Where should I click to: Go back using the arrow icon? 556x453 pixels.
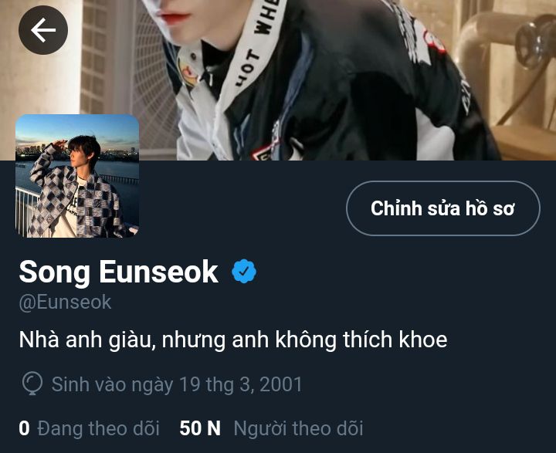click(x=43, y=30)
